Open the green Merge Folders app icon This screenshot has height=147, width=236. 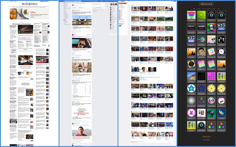(201, 15)
